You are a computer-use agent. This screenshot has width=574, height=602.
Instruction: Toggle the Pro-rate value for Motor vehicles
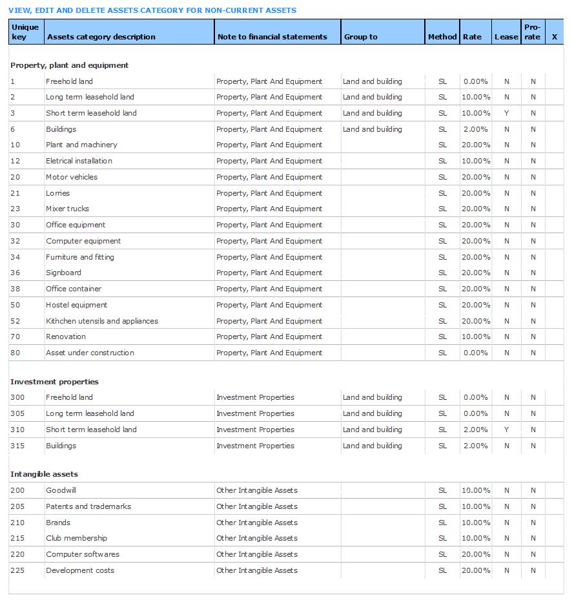[532, 177]
